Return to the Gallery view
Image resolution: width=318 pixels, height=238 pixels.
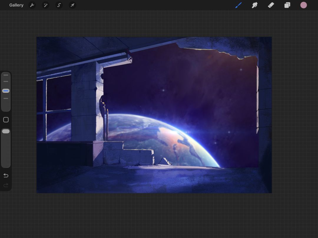[16, 5]
